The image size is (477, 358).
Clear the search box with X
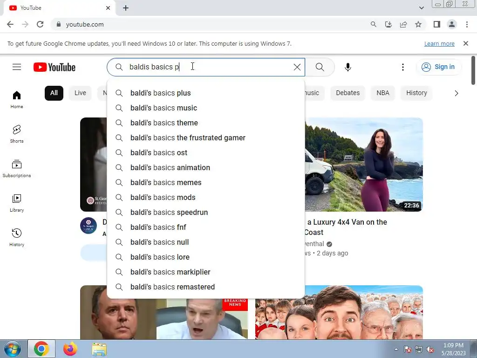(297, 67)
